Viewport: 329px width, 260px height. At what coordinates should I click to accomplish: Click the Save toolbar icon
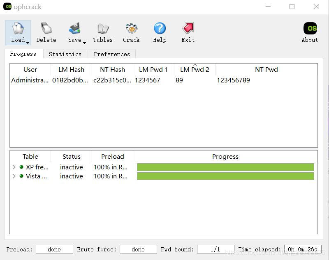click(75, 28)
